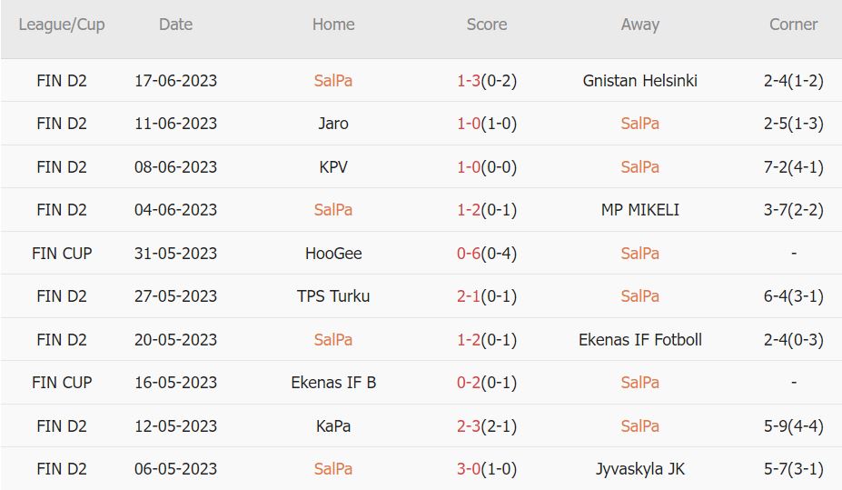This screenshot has width=842, height=490.
Task: Click the Corner column header
Action: (x=793, y=25)
